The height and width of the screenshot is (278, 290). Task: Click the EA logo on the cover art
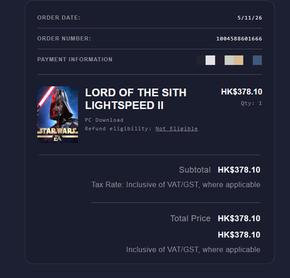(57, 139)
